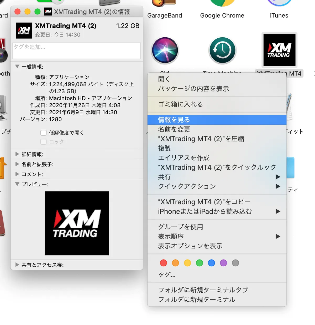The image size is (315, 325).
Task: Click the GarageBand app label
Action: (x=165, y=16)
